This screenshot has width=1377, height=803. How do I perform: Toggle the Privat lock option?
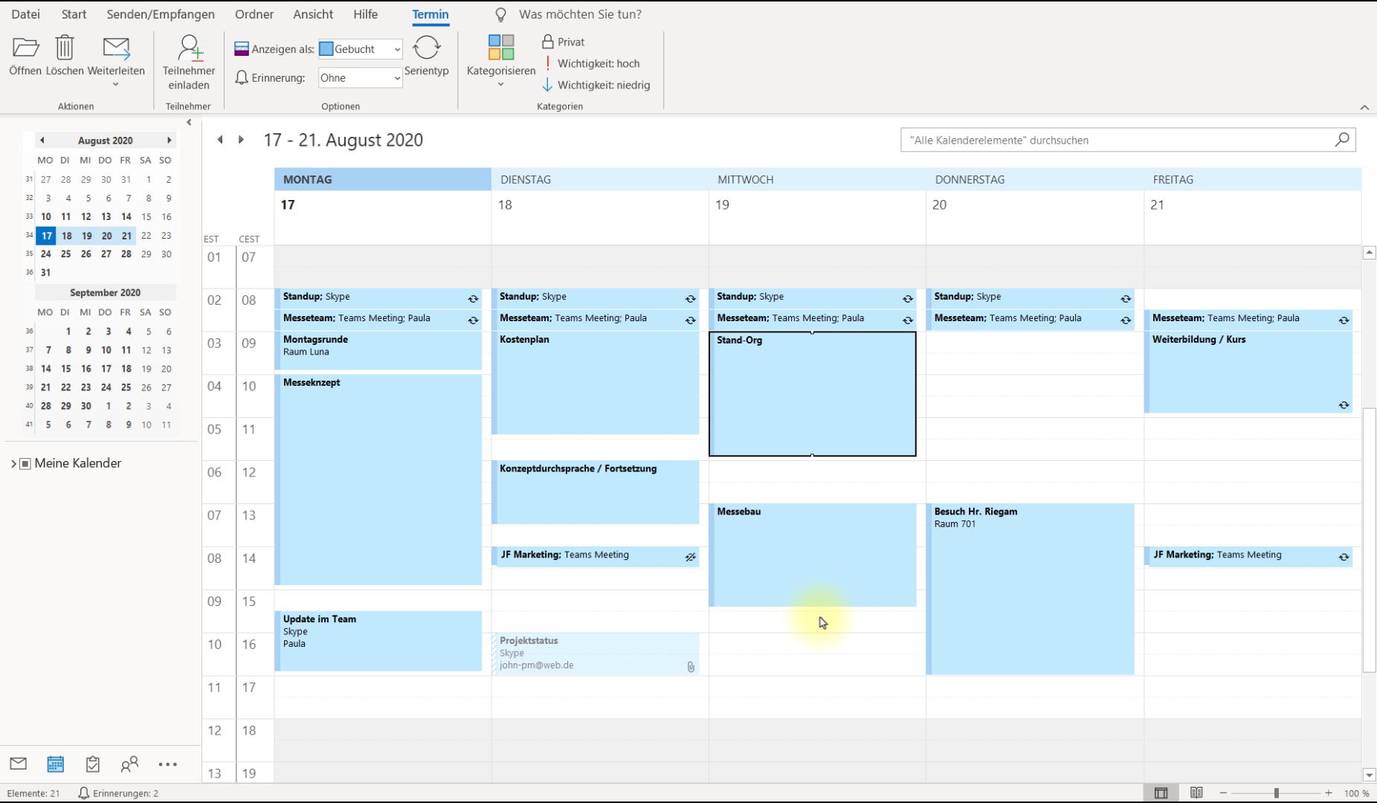(x=563, y=42)
